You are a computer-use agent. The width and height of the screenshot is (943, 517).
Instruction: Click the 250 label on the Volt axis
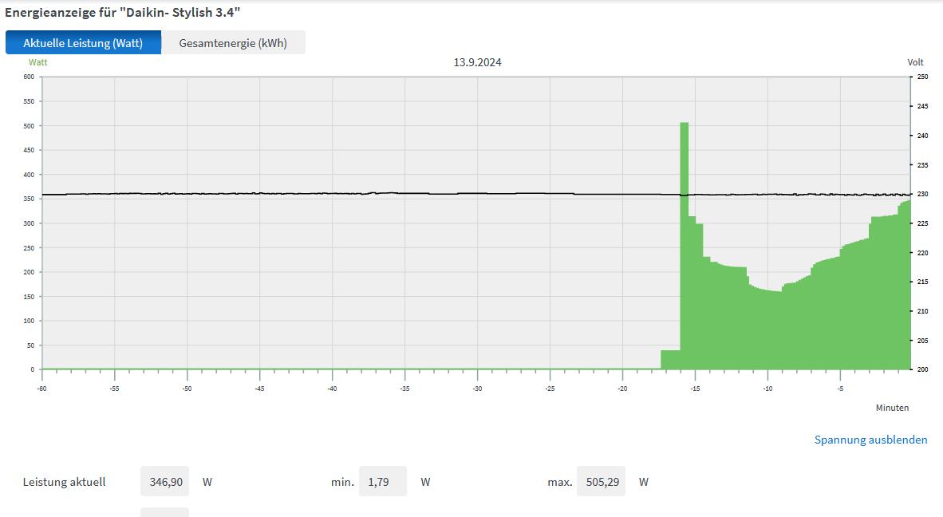pos(922,77)
